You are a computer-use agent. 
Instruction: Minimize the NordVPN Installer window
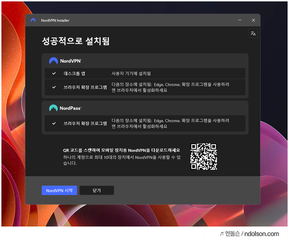pos(240,20)
